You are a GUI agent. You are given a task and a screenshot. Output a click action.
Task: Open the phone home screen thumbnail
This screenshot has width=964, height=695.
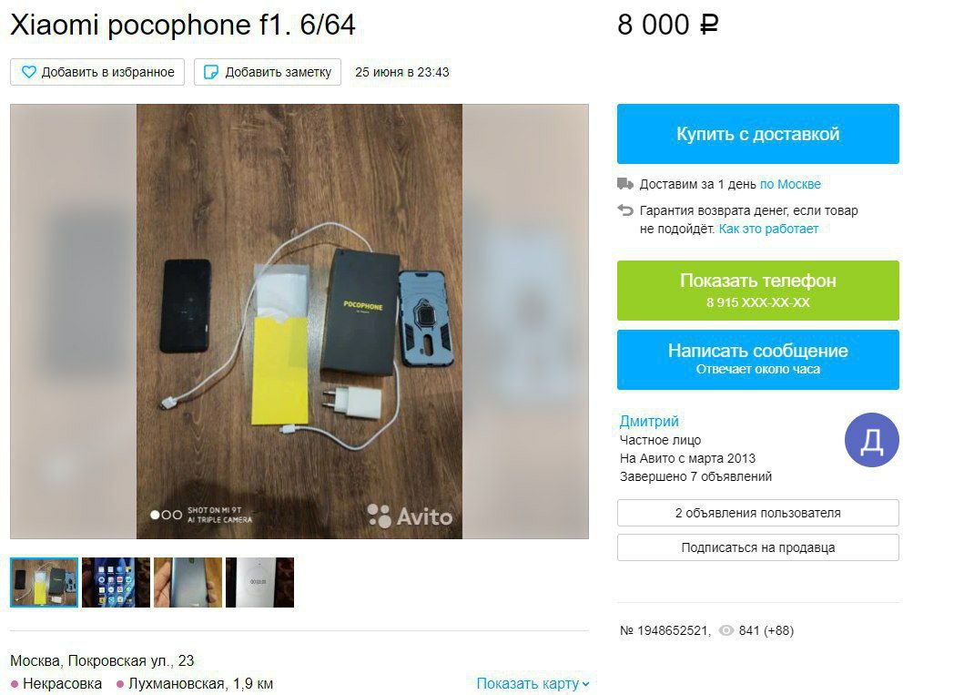[x=117, y=582]
